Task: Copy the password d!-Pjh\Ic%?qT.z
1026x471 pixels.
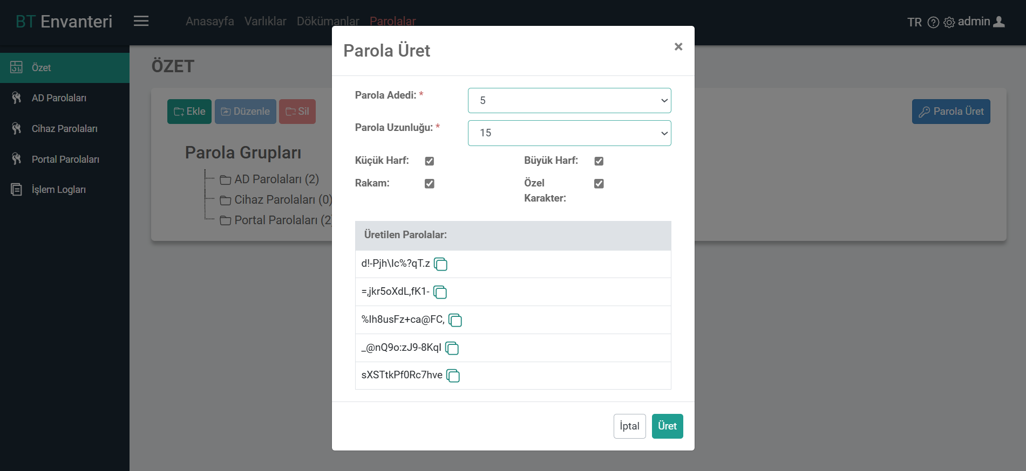Action: [440, 264]
